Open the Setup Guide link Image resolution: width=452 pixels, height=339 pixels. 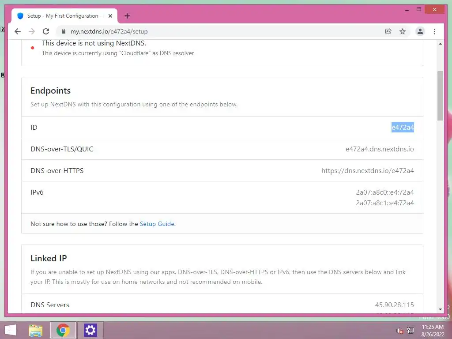(157, 224)
